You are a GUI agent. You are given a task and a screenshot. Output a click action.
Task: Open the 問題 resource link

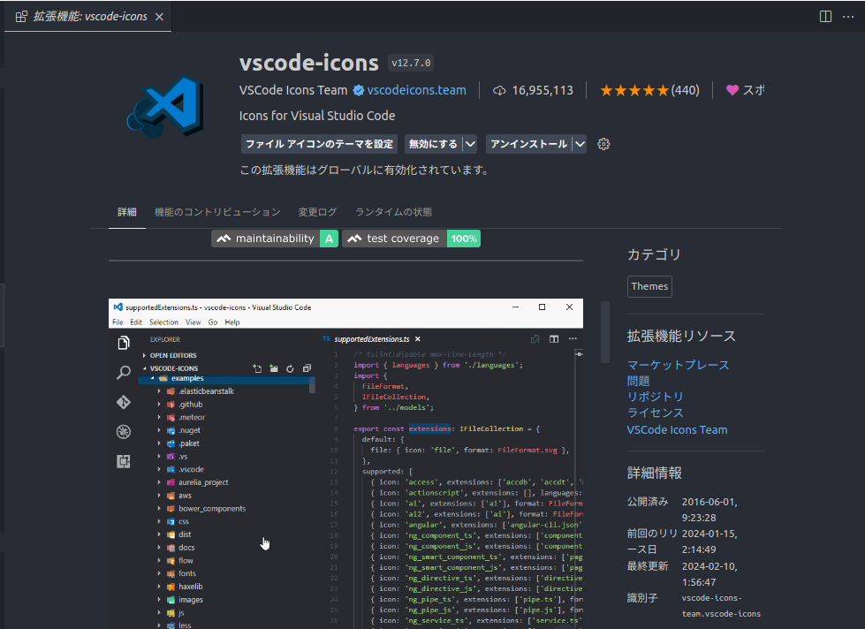(638, 381)
